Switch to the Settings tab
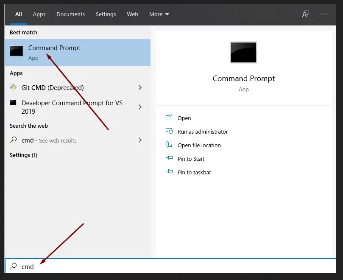 [106, 14]
